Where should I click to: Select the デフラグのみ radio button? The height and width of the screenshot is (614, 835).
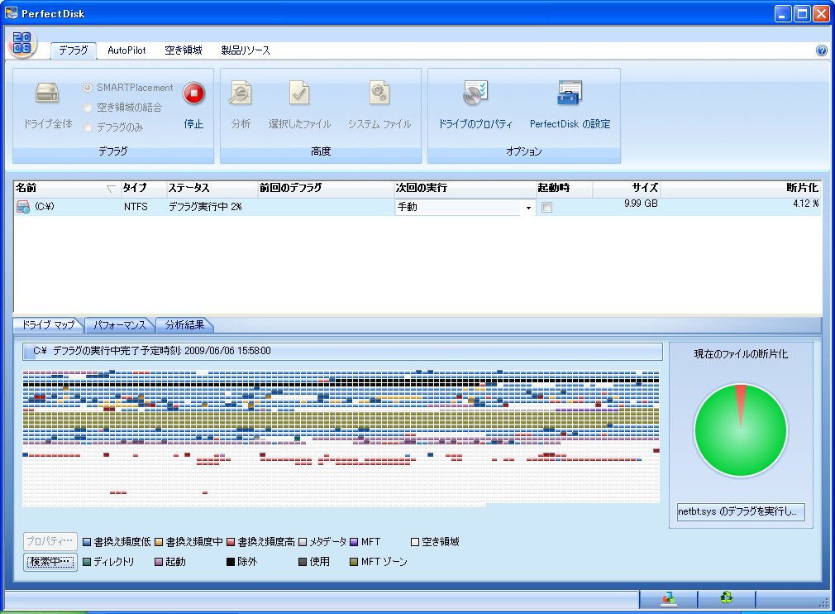(88, 127)
